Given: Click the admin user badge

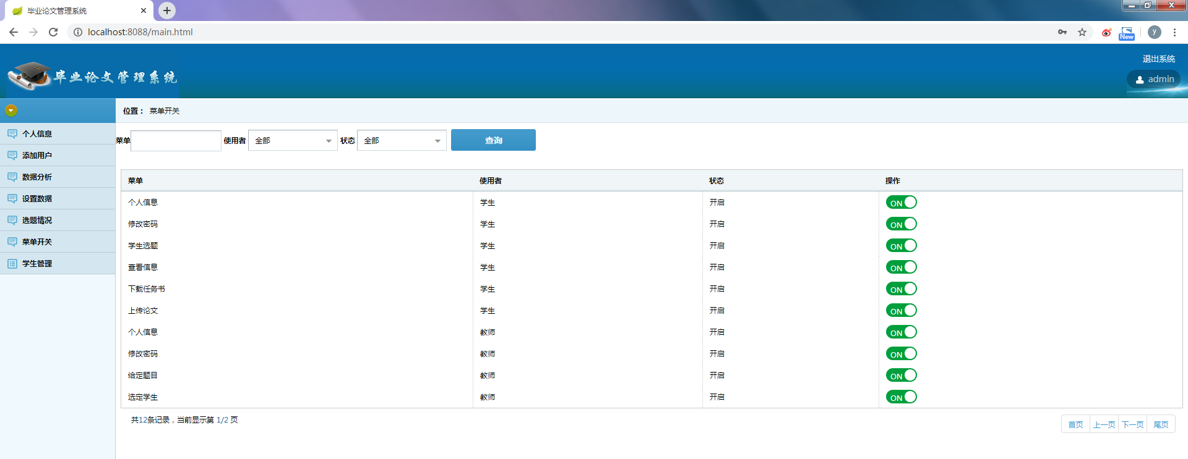Looking at the screenshot, I should click(1154, 79).
